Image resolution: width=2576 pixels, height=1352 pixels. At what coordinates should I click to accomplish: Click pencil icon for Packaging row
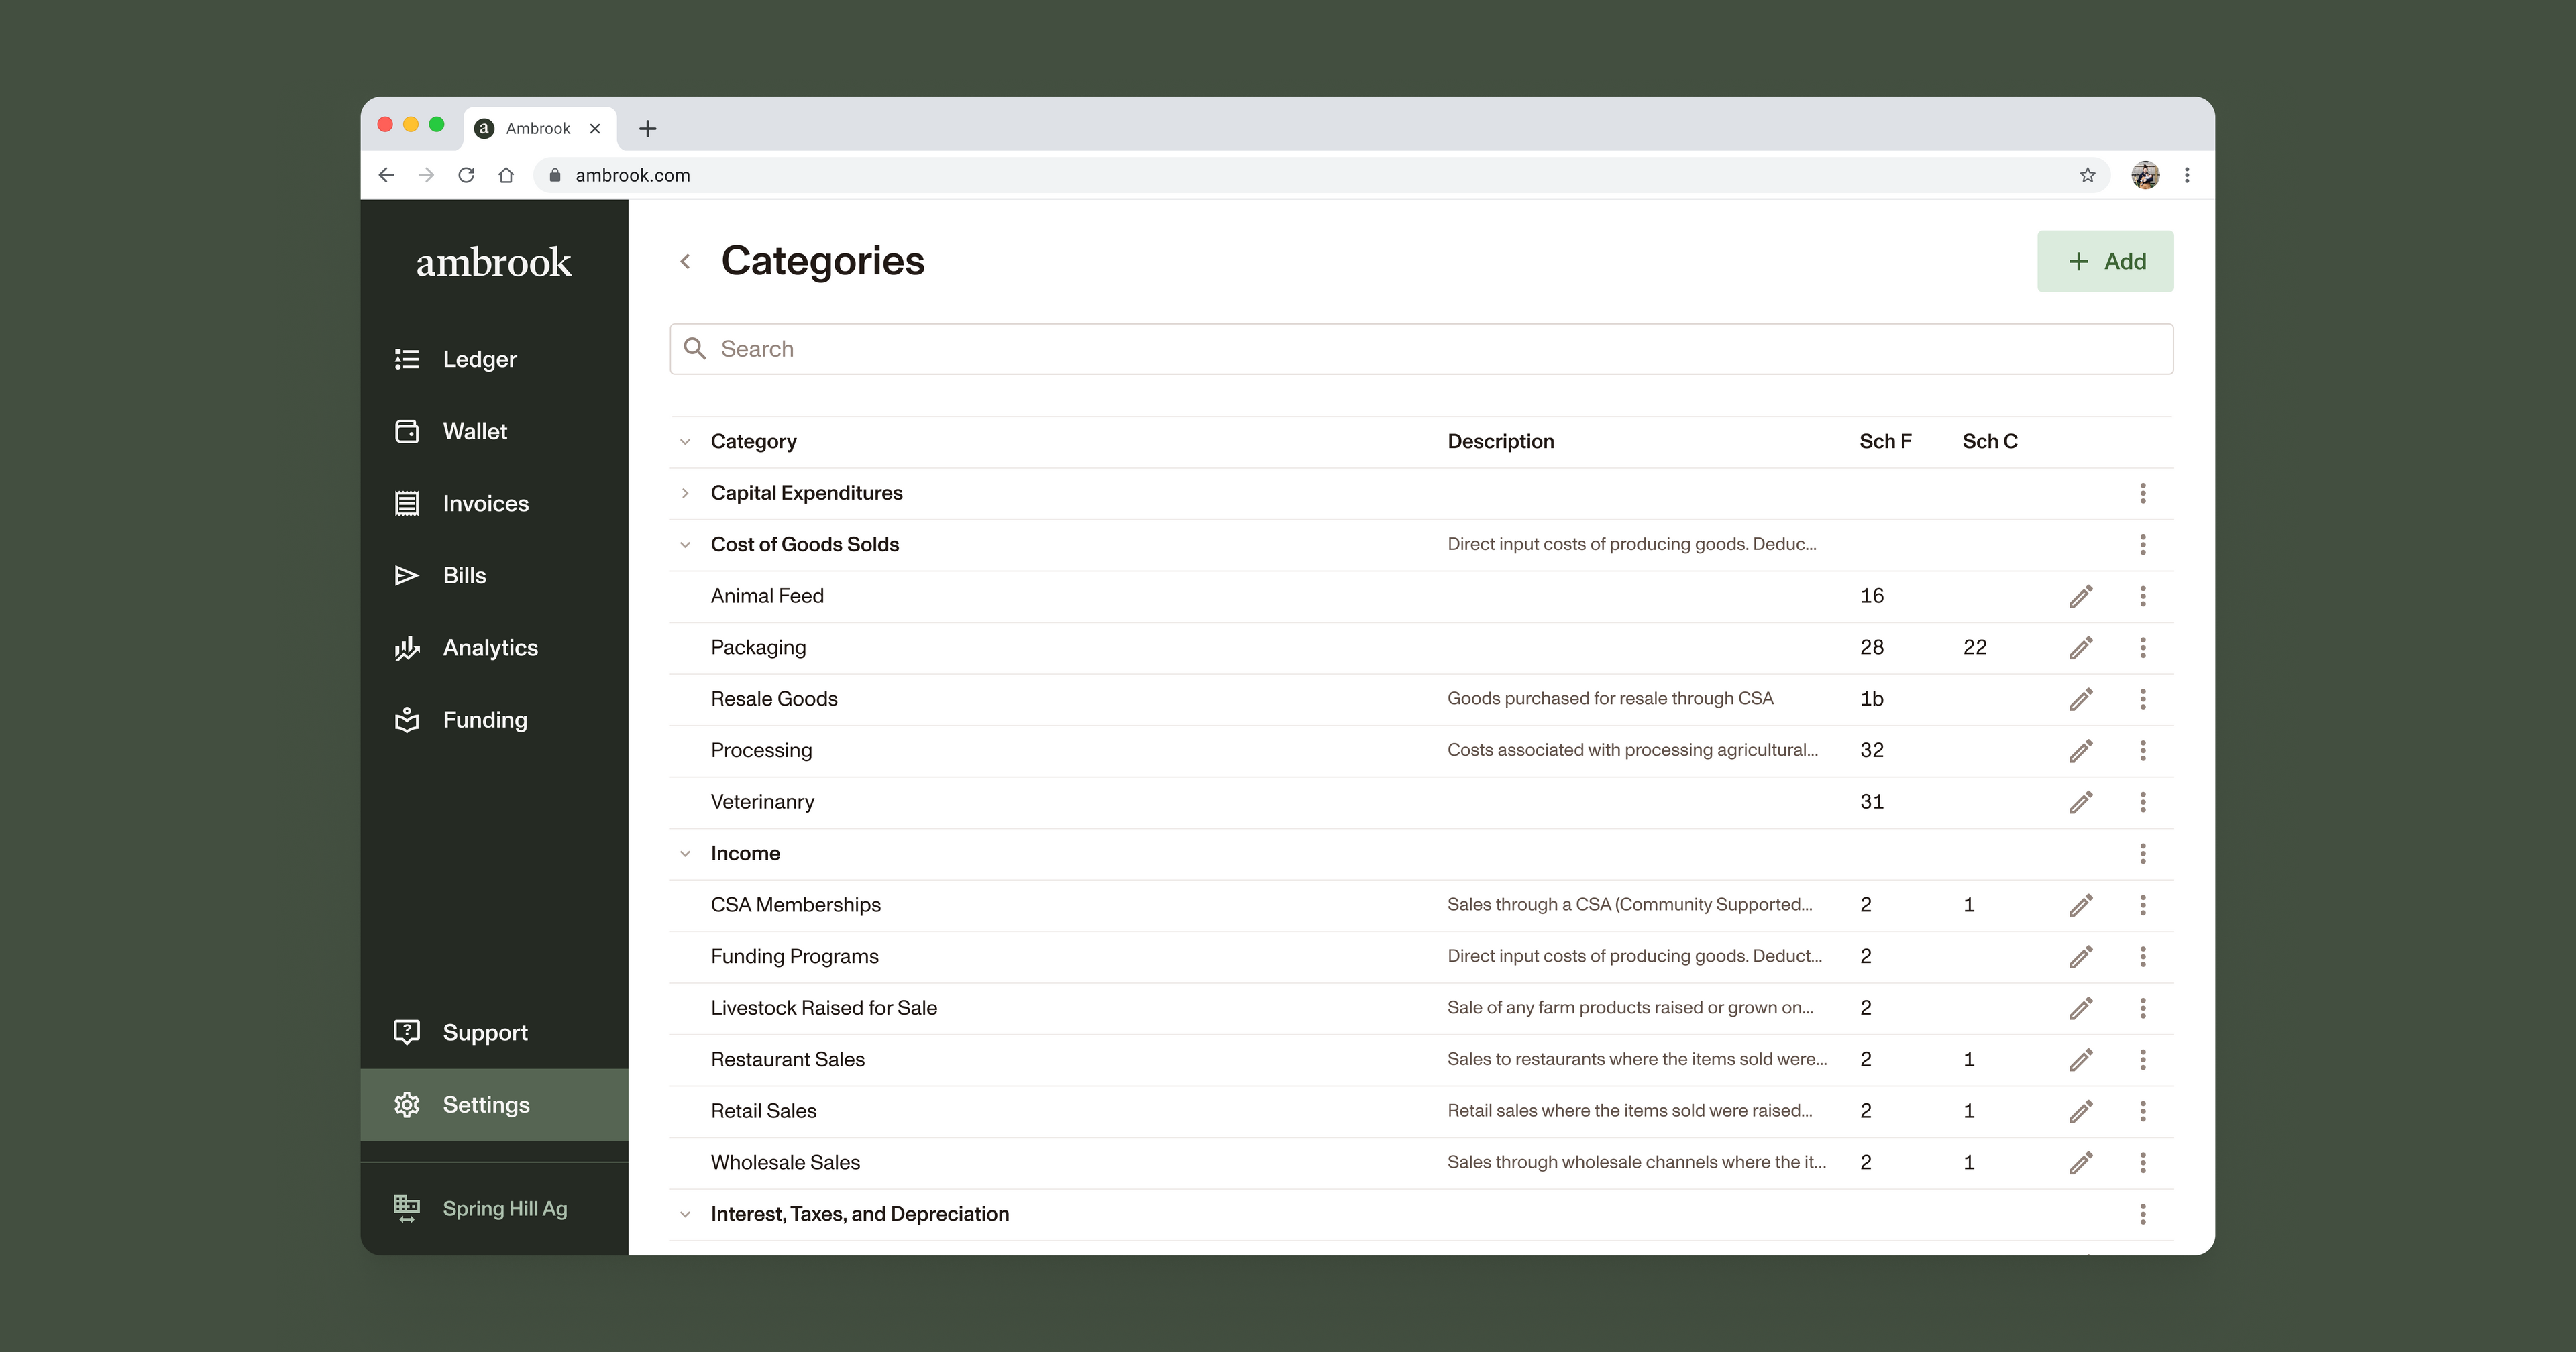point(2081,648)
